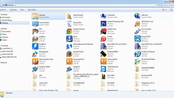Open the recent locations dropdown beside navigation buttons

tap(4, 5)
